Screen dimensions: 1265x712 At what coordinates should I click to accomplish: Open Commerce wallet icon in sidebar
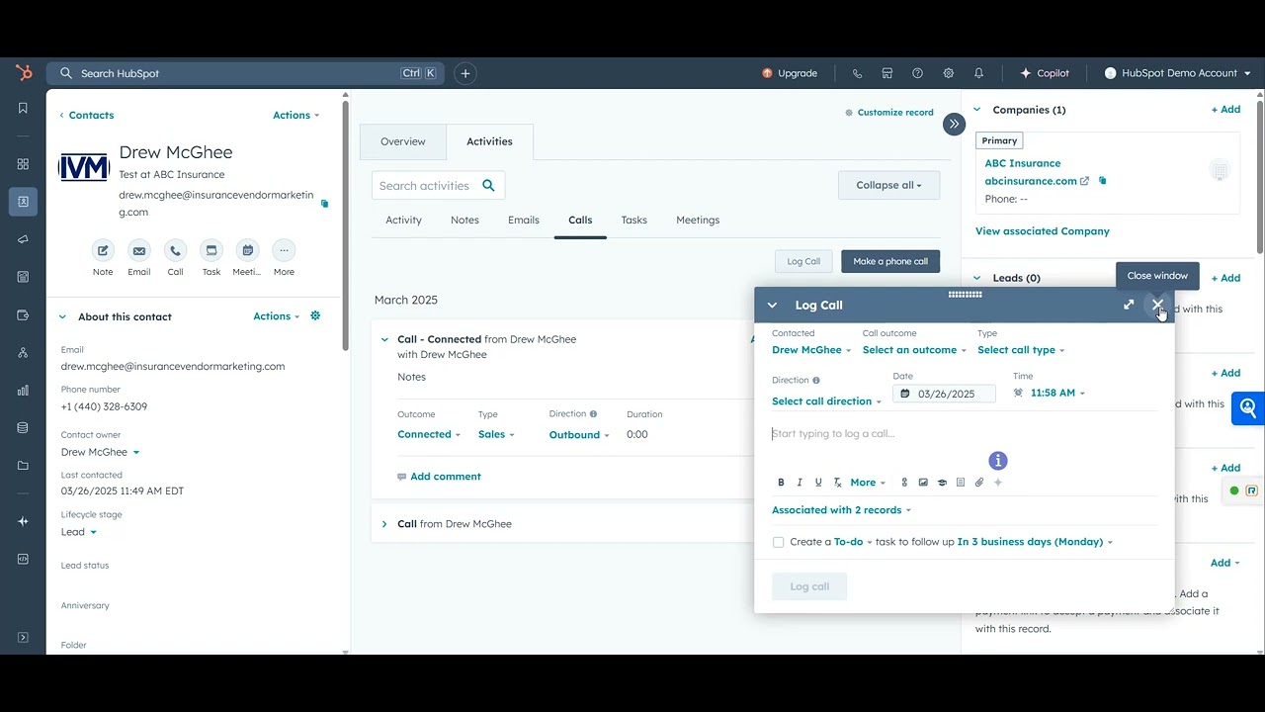pos(23,315)
